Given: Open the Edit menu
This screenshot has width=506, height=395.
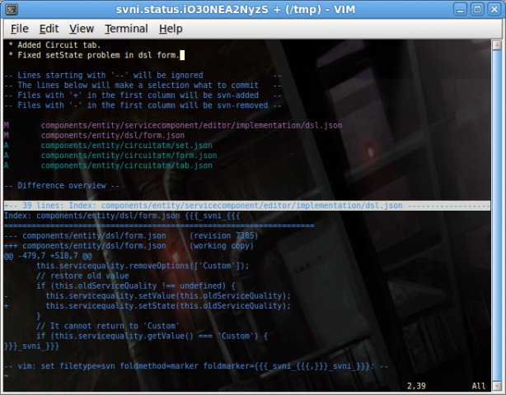Looking at the screenshot, I should (x=49, y=29).
